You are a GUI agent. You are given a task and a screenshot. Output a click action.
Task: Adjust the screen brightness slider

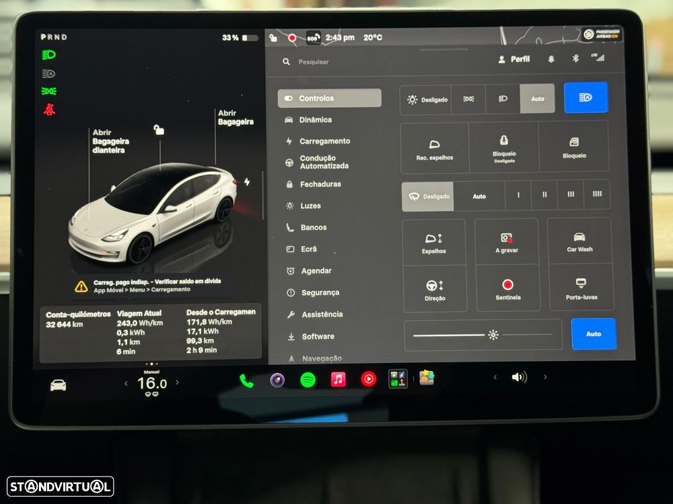pyautogui.click(x=483, y=335)
